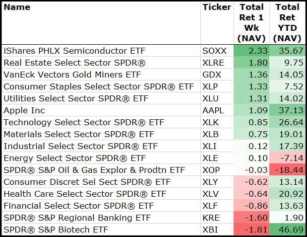Select Energy Select Sector SPDR ETF name
Screen dimensions: 307x237
point(74,158)
